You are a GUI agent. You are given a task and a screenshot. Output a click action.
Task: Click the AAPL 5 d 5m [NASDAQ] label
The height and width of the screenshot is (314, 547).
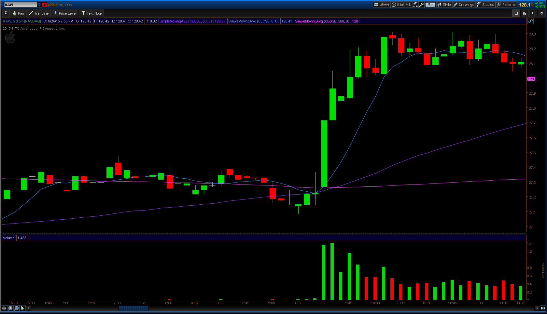[x=22, y=21]
